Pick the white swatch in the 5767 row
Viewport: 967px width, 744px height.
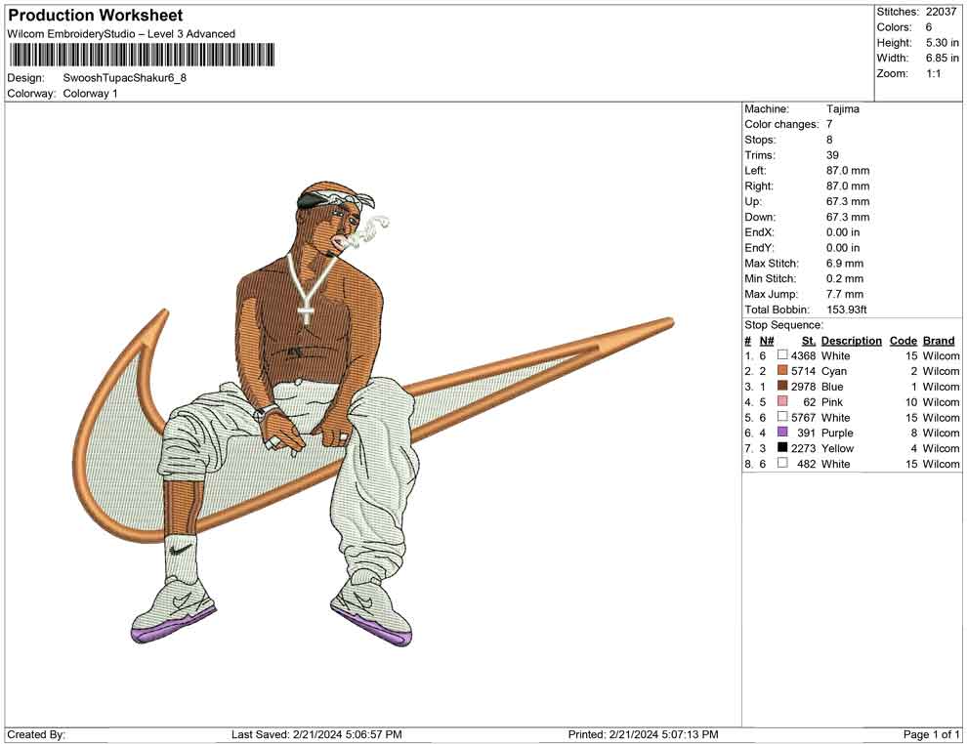[782, 417]
